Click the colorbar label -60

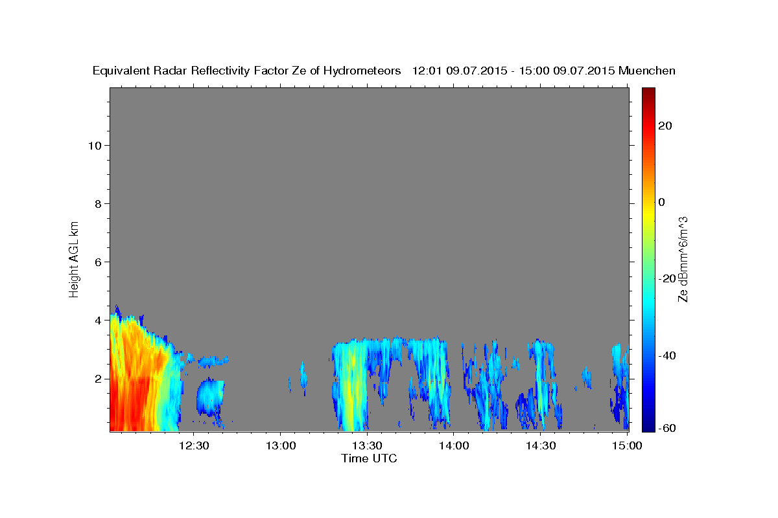[x=666, y=428]
